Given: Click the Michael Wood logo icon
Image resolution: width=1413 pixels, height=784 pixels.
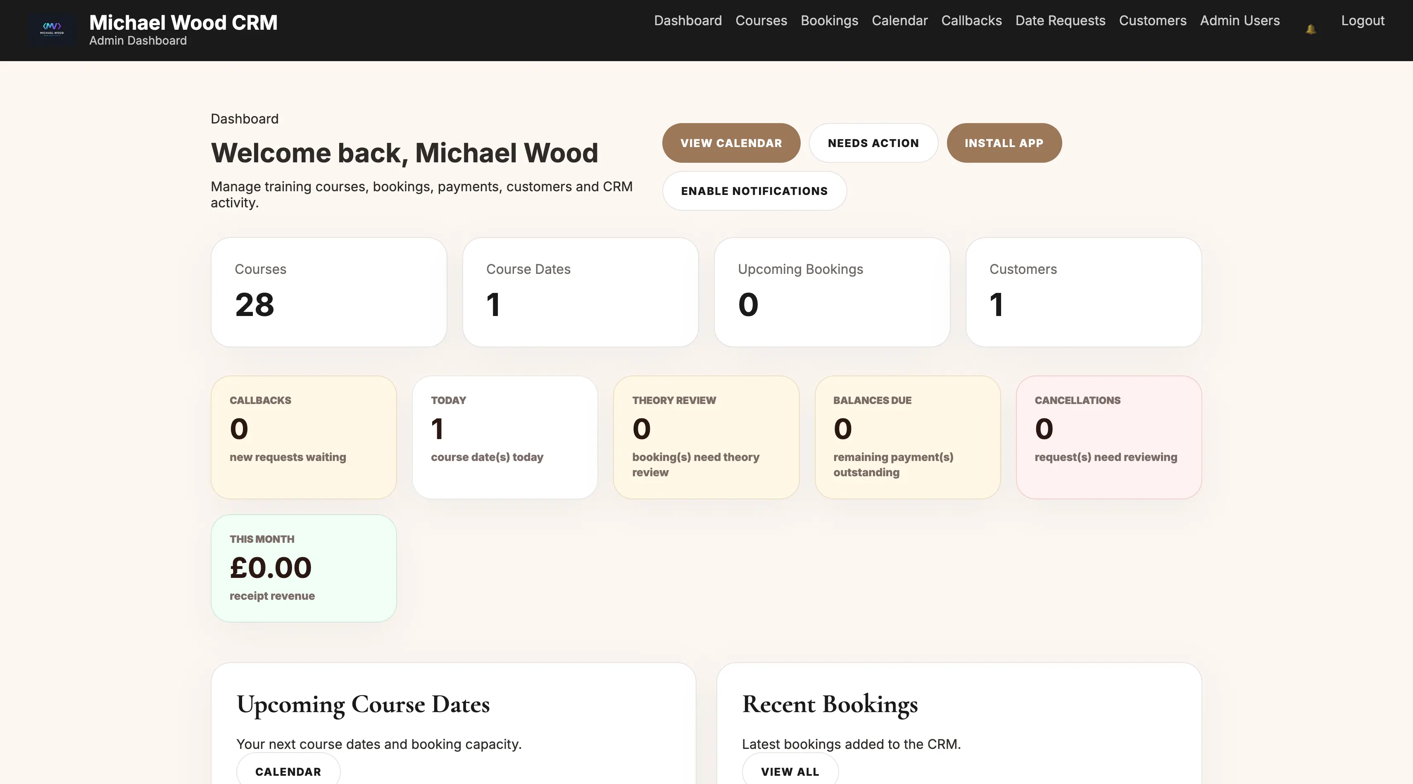Looking at the screenshot, I should [x=52, y=30].
